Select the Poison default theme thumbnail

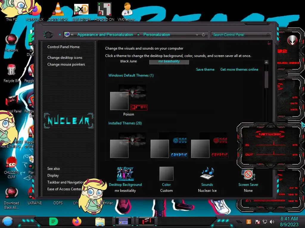coord(129,97)
